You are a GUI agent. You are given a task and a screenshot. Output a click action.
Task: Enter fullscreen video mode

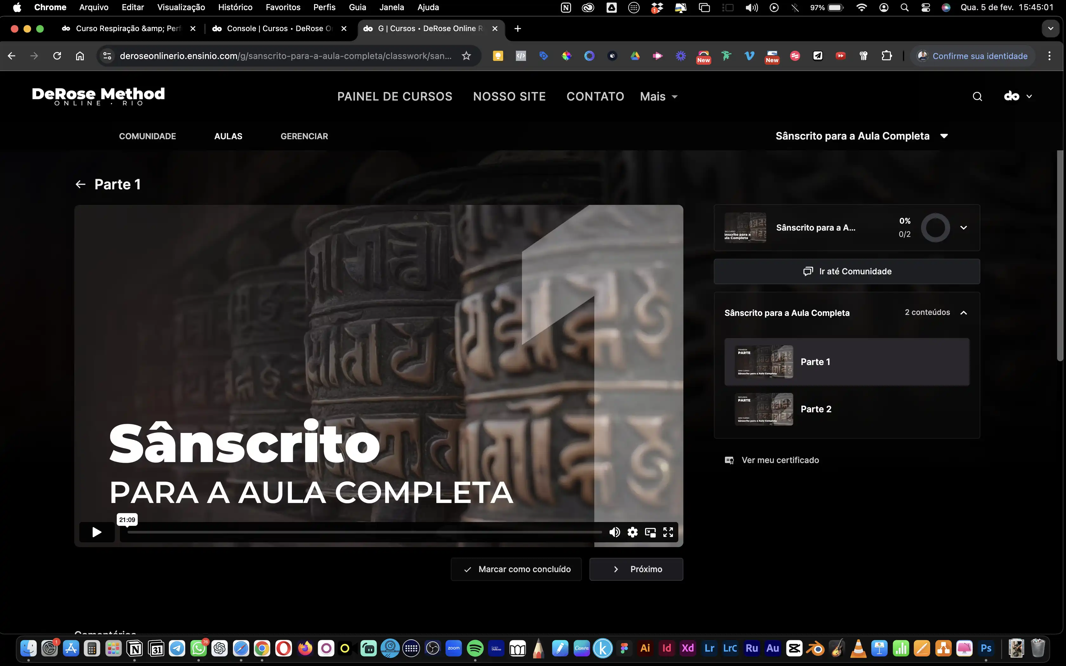pyautogui.click(x=668, y=532)
